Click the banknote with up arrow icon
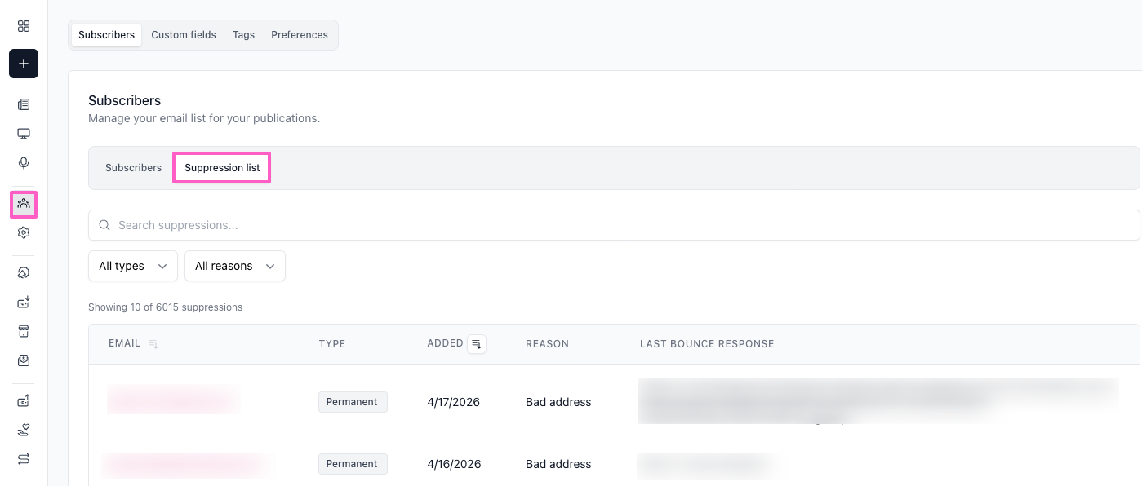Image resolution: width=1142 pixels, height=486 pixels. click(x=24, y=400)
